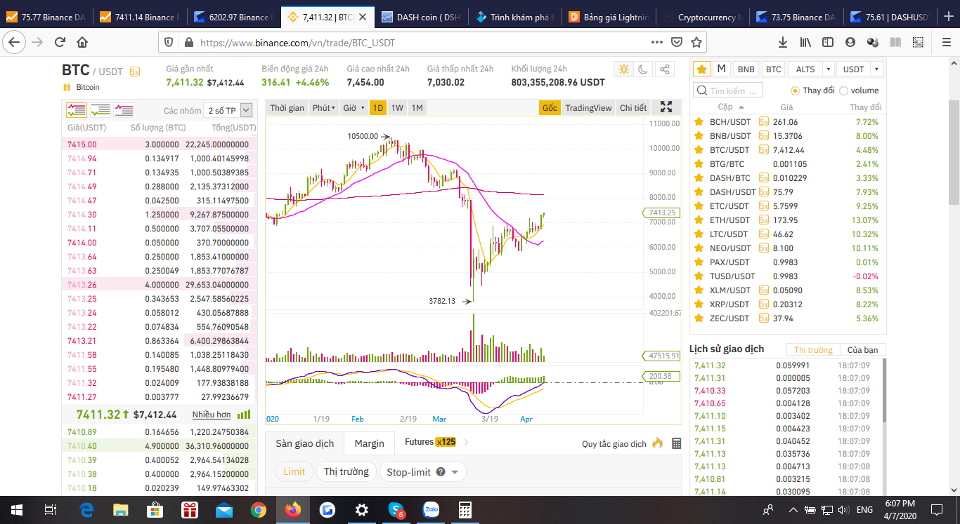Open the Windows notification center
Screen dimensions: 960x524
pyautogui.click(x=936, y=510)
